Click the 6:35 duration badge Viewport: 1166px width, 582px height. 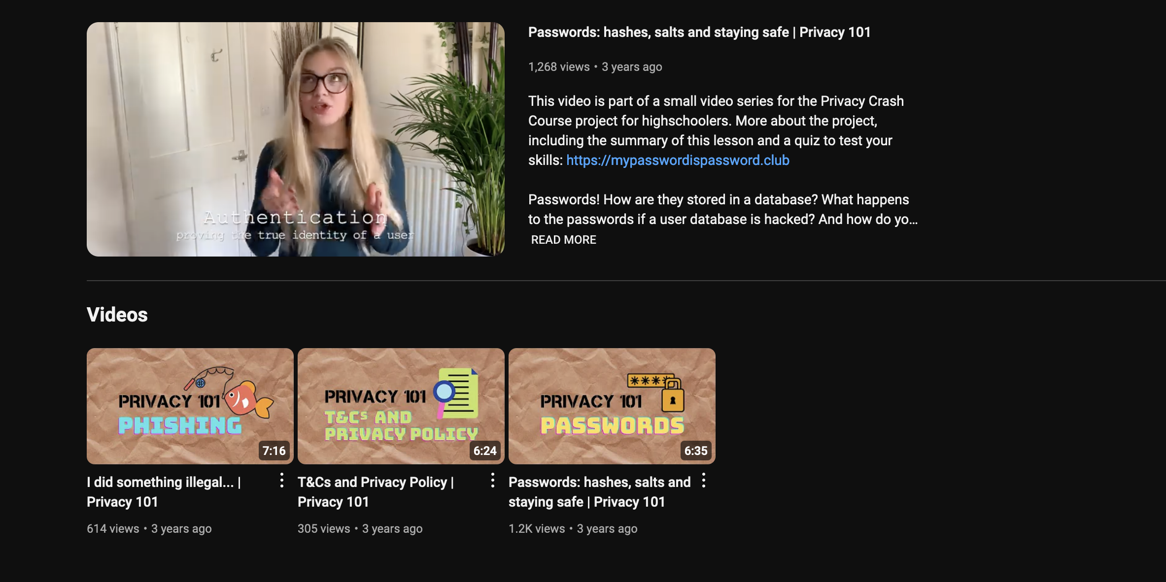[696, 451]
